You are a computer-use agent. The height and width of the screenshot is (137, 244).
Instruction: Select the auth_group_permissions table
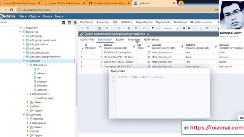pyautogui.click(x=43, y=40)
